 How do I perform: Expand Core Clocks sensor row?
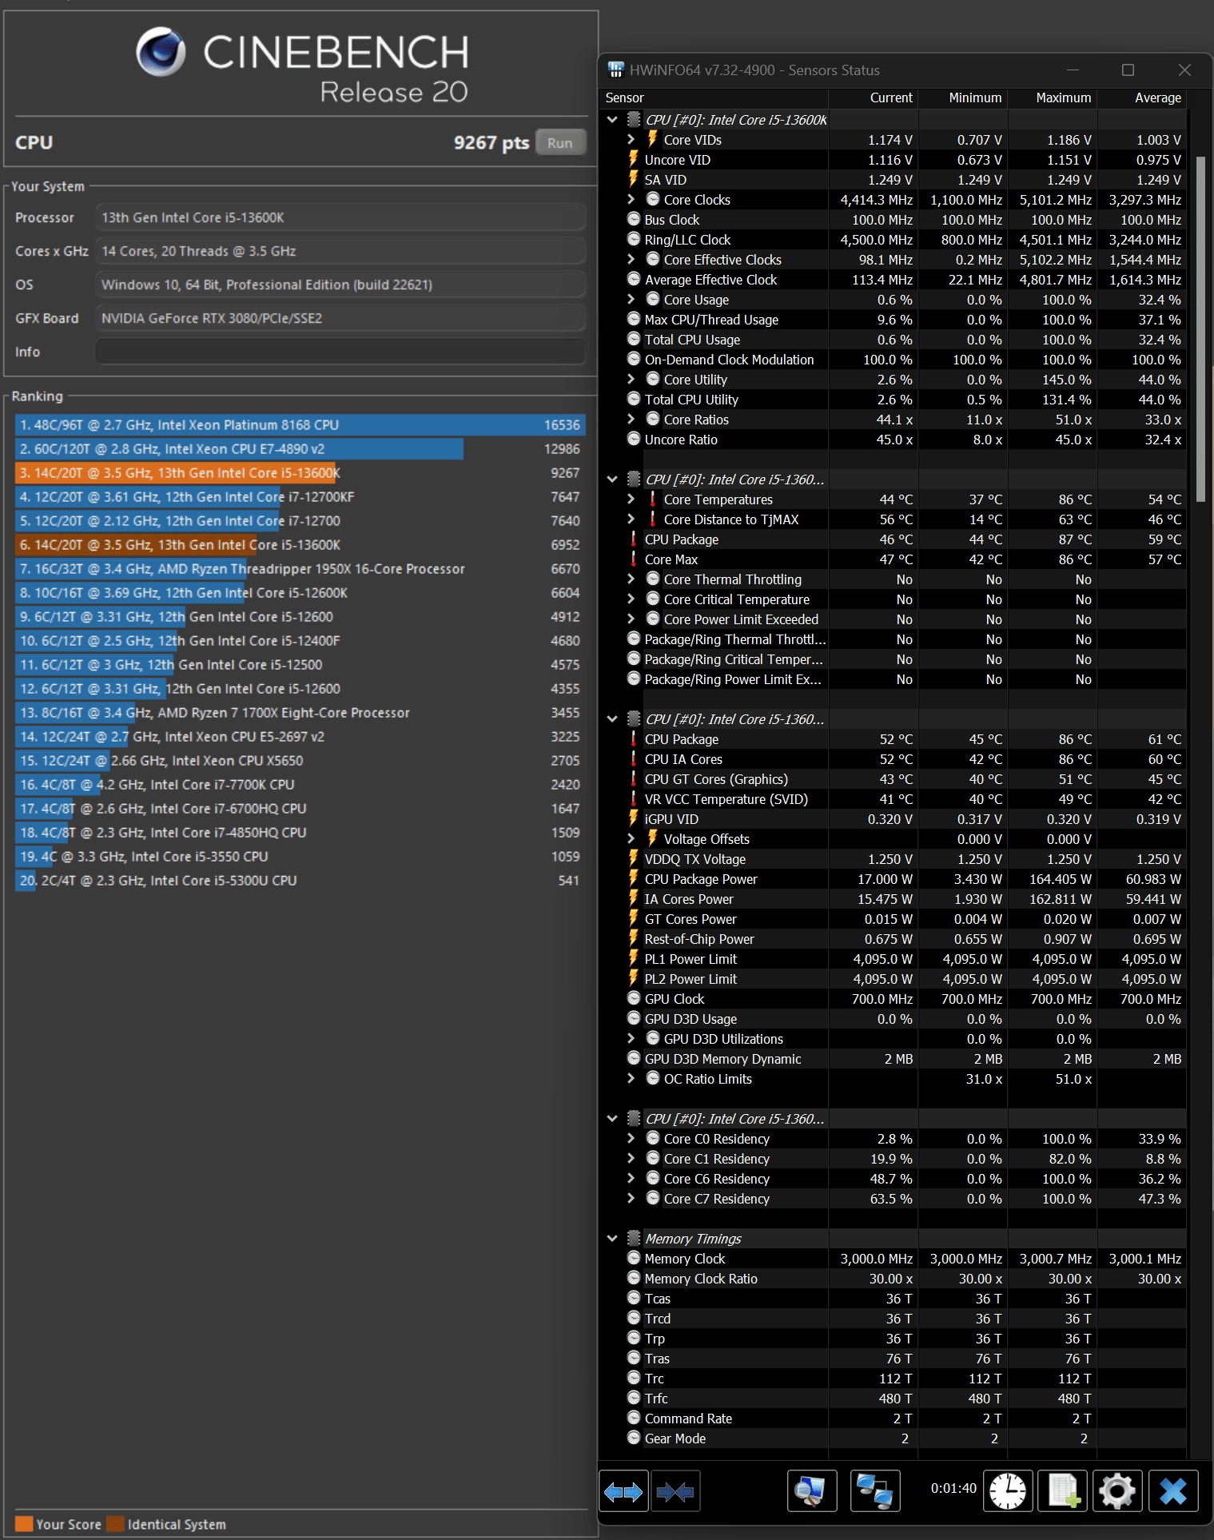point(631,200)
